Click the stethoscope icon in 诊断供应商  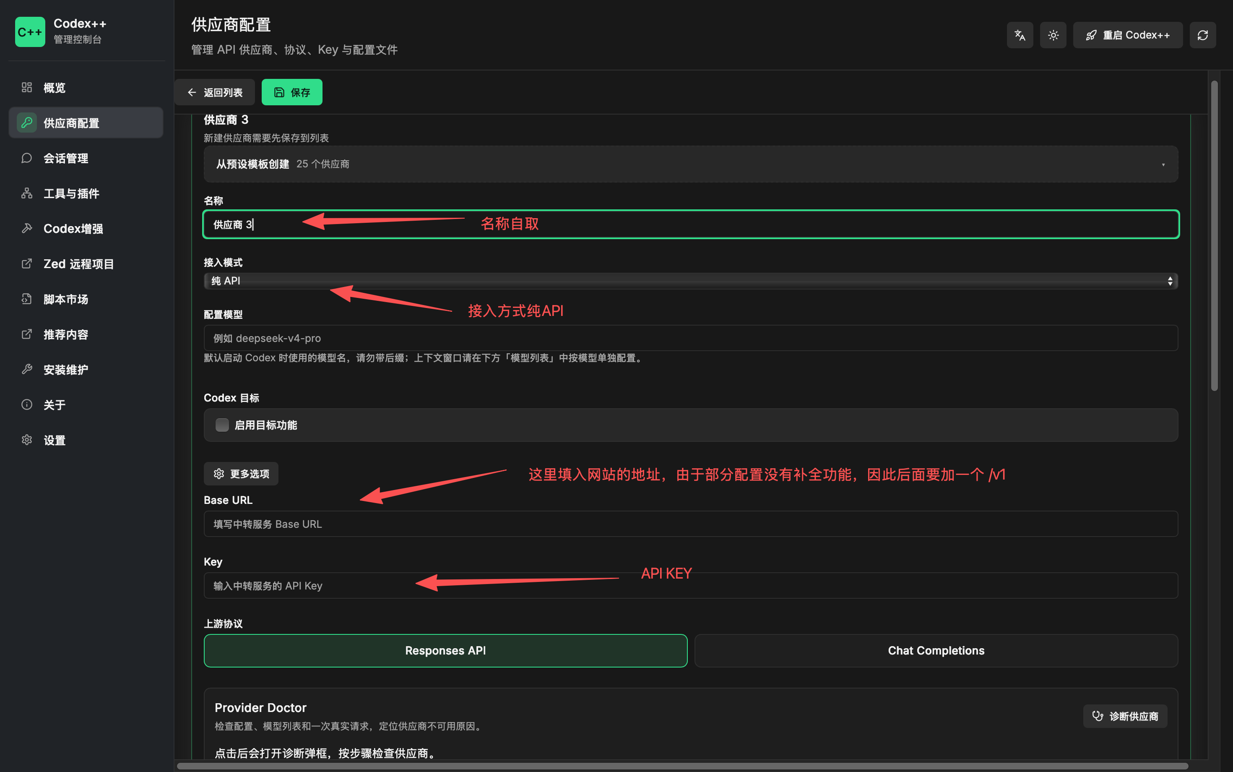[1097, 716]
